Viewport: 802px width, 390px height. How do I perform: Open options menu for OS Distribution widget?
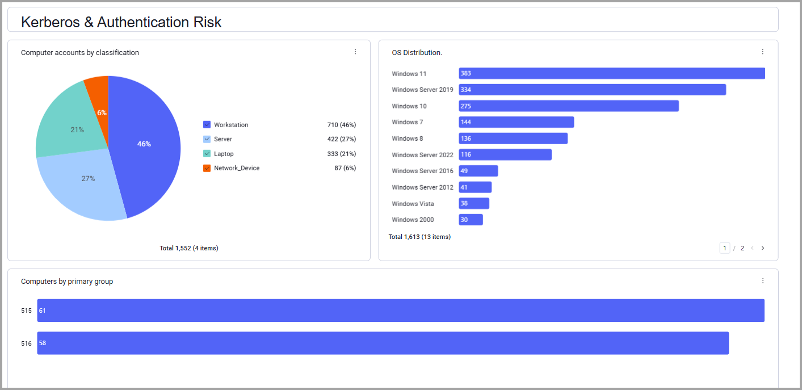[762, 52]
